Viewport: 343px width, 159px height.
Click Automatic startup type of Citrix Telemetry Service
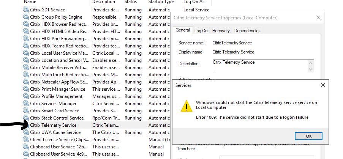[x=159, y=125]
